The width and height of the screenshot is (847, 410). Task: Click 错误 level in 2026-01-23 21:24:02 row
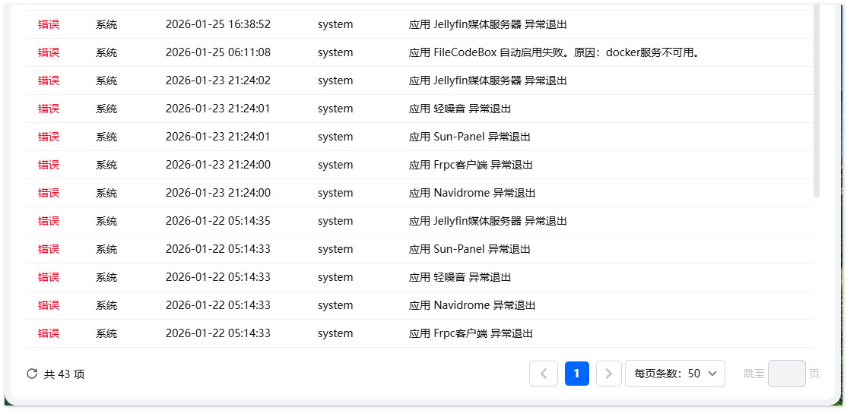point(49,80)
